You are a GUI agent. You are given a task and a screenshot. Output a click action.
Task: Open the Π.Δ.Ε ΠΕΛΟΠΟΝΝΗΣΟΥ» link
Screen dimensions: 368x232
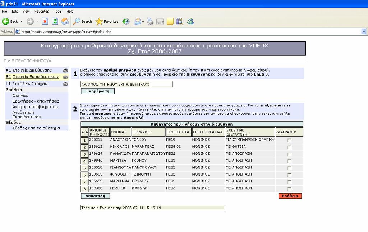pos(27,61)
